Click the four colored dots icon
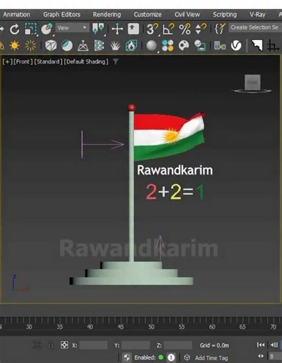The width and height of the screenshot is (282, 363). (x=168, y=45)
